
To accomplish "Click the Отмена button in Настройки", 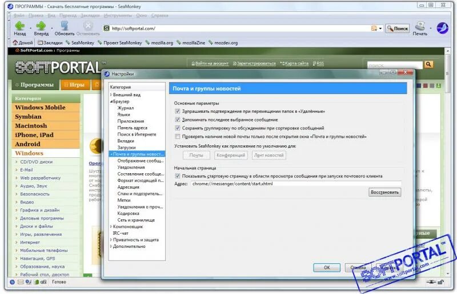I will coord(358,268).
